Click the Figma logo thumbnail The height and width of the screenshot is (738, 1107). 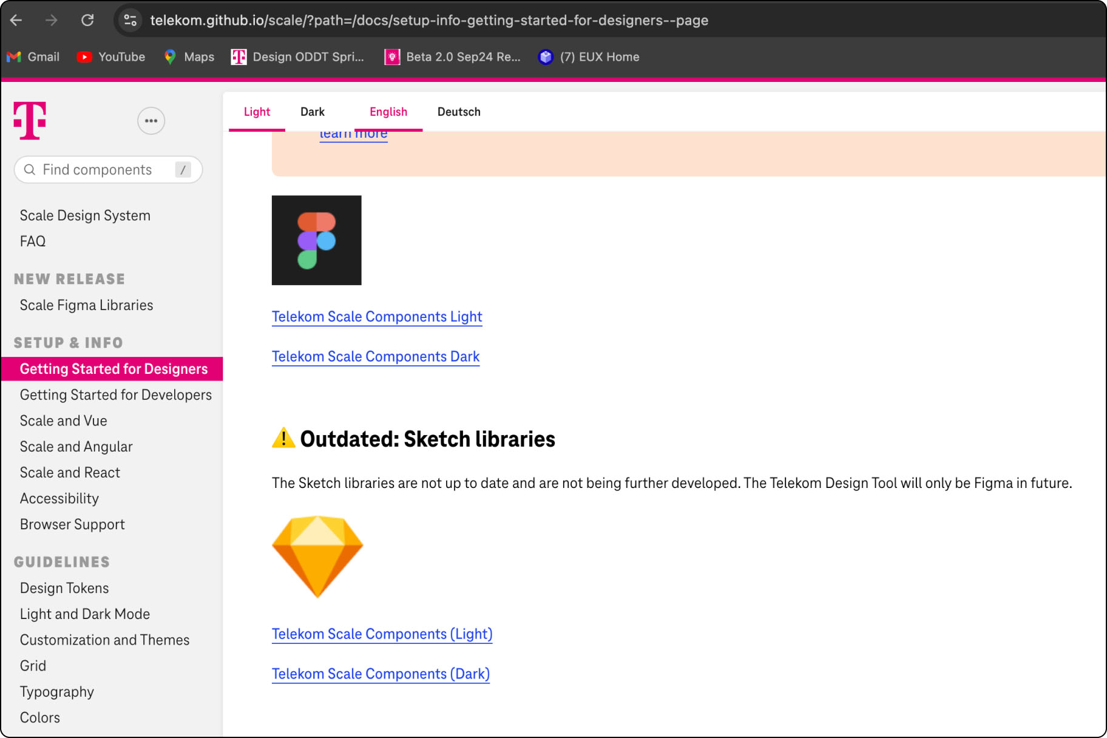[317, 240]
